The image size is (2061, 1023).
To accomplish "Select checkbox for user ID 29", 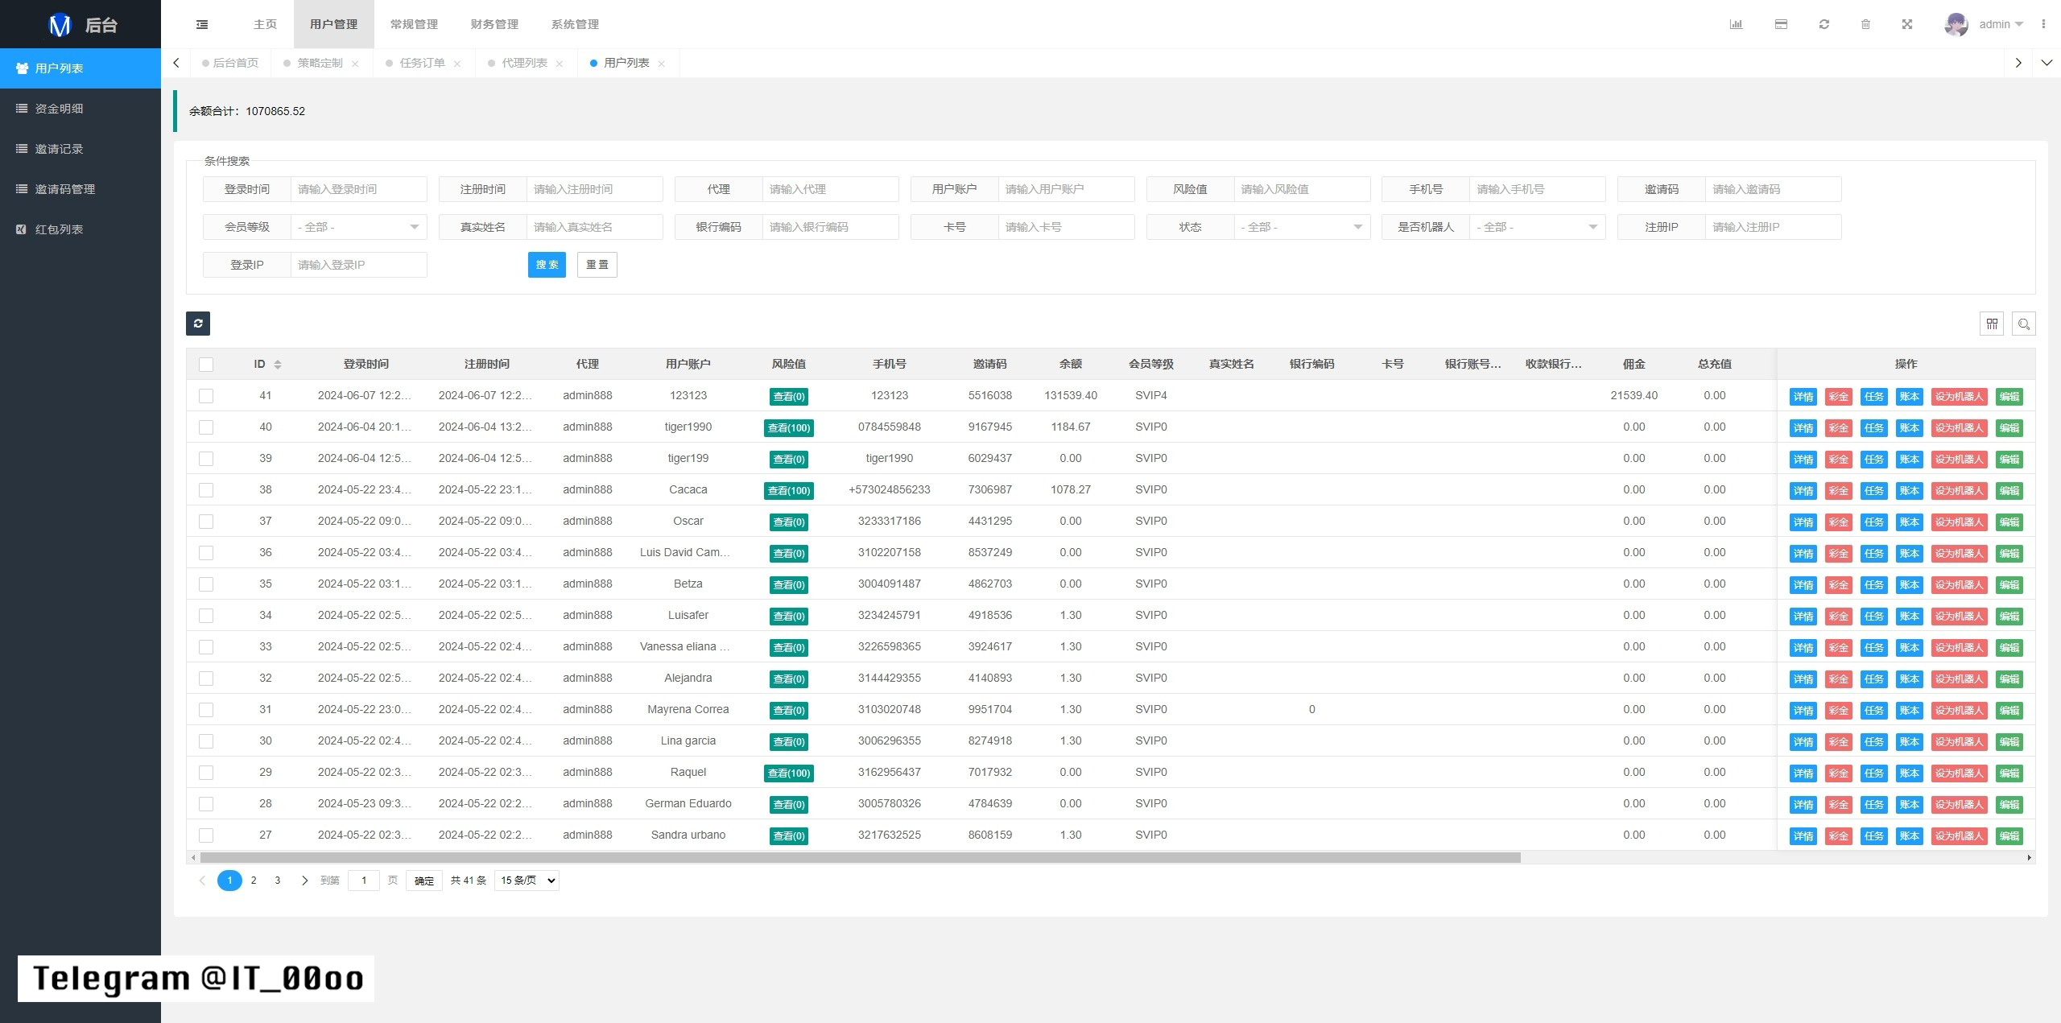I will click(x=206, y=773).
